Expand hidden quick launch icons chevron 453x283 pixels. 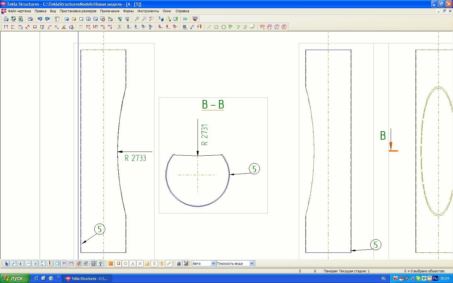[58, 277]
